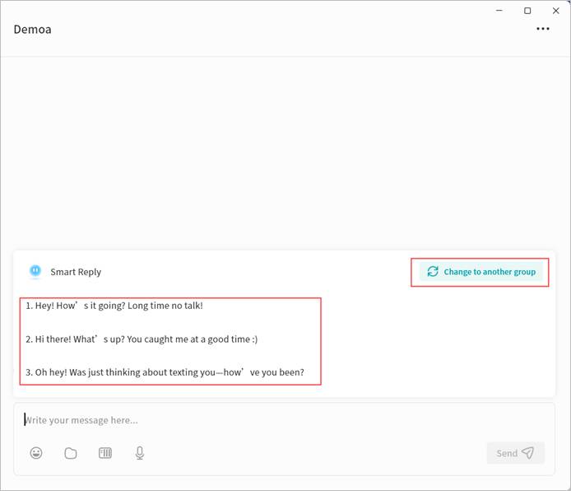
Task: Minimize the chat window
Action: [499, 11]
